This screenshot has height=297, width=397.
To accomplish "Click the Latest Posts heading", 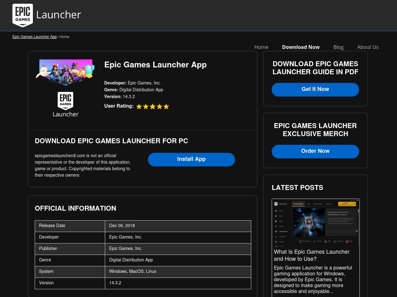I will click(297, 187).
